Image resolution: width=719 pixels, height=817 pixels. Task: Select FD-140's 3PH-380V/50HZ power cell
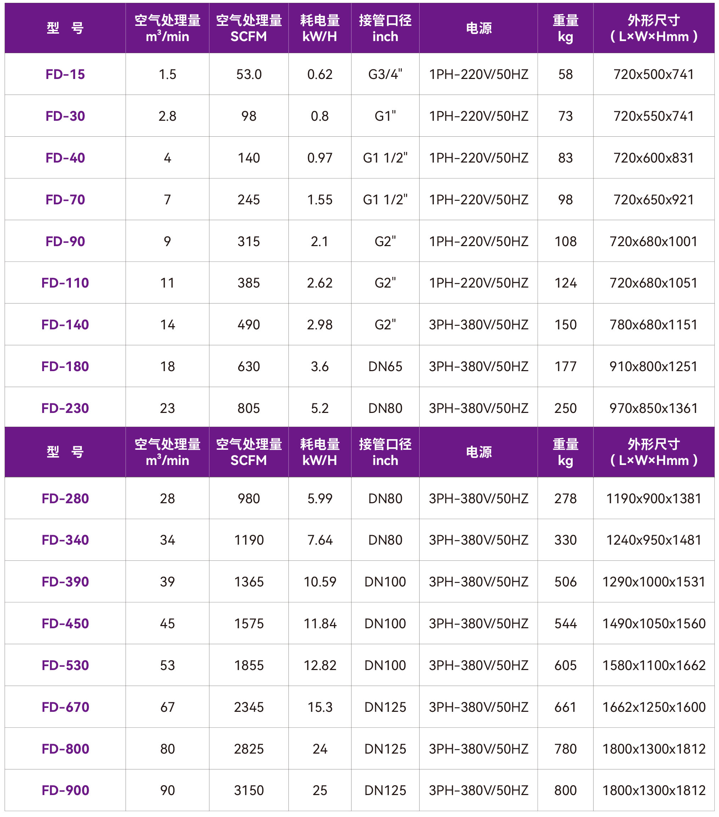coord(478,324)
